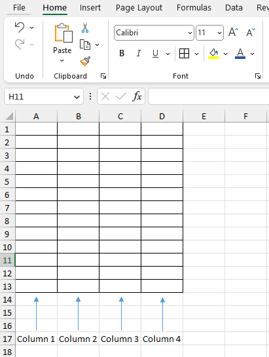Select row 13 header
This screenshot has width=269, height=357.
click(x=7, y=286)
